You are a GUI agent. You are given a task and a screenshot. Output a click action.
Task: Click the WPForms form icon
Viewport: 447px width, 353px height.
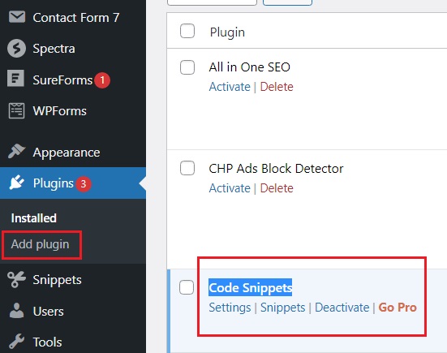point(16,110)
